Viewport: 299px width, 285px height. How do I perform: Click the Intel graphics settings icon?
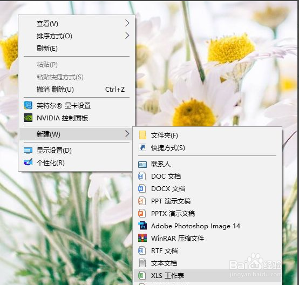[x=28, y=105]
